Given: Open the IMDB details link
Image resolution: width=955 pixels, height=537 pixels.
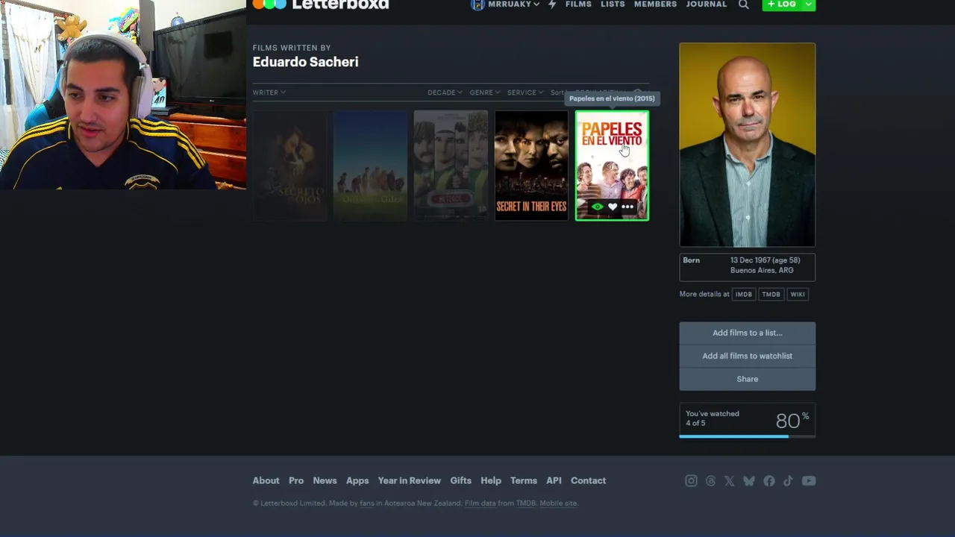Looking at the screenshot, I should pyautogui.click(x=743, y=295).
